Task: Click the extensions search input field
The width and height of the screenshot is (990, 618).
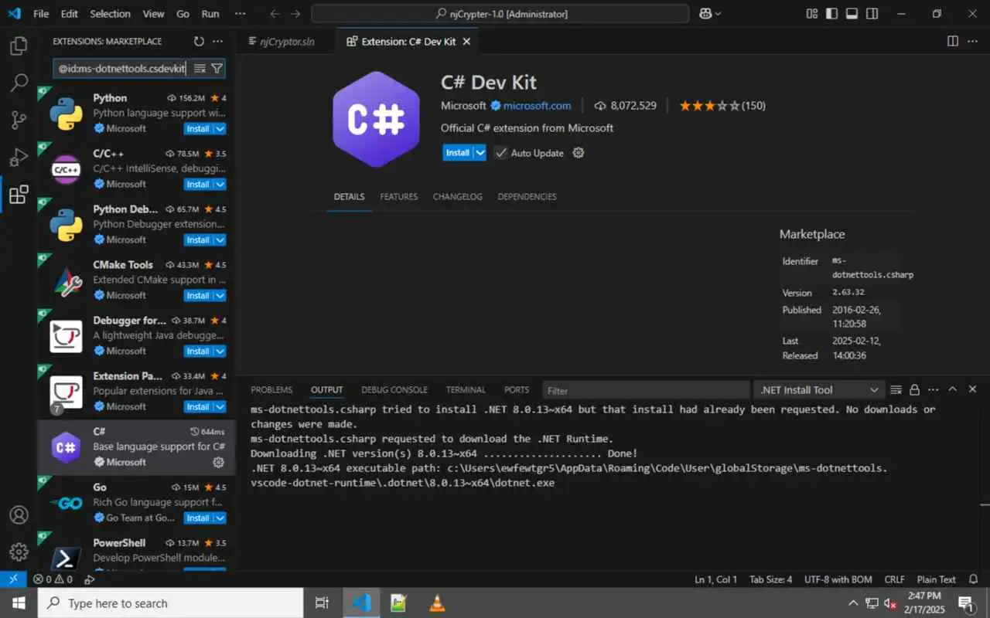Action: click(x=121, y=69)
